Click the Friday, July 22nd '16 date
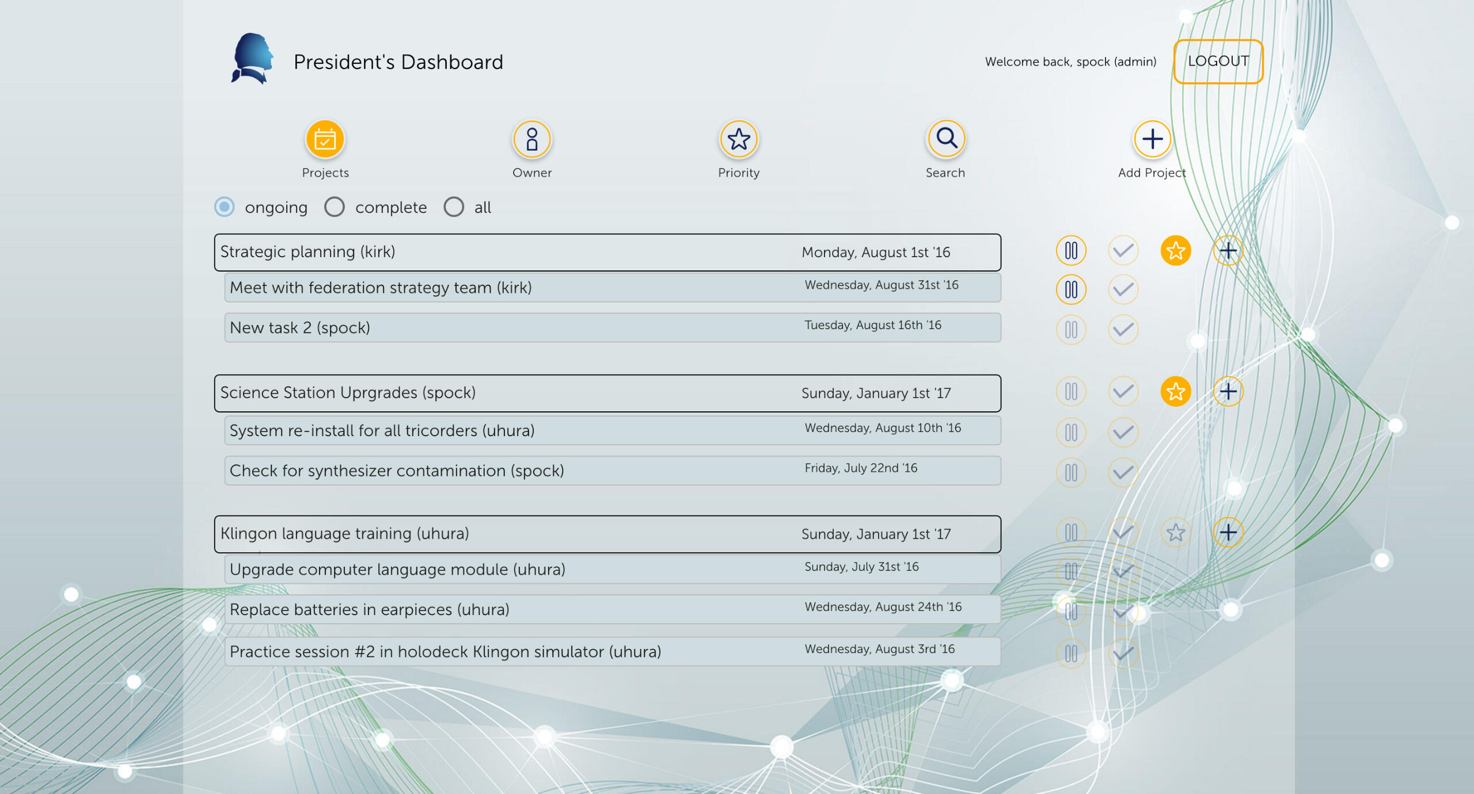 tap(861, 468)
